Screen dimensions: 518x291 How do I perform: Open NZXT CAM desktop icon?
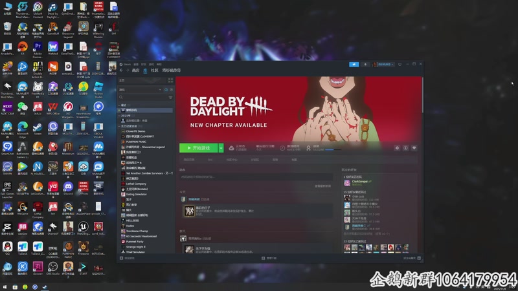[7, 108]
